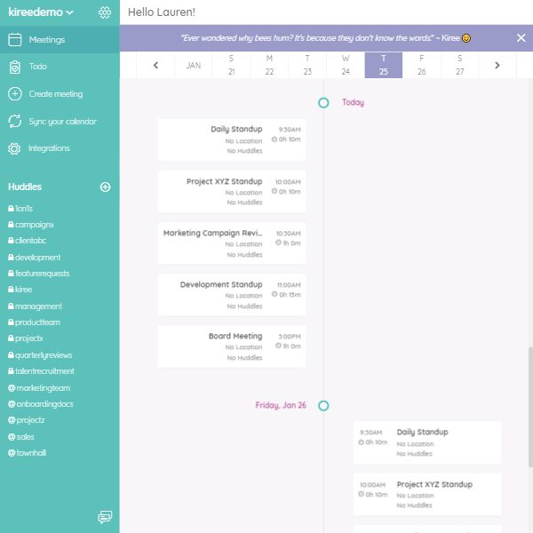Screen dimensions: 533x533
Task: Click the Sync your calendar label
Action: click(x=62, y=122)
